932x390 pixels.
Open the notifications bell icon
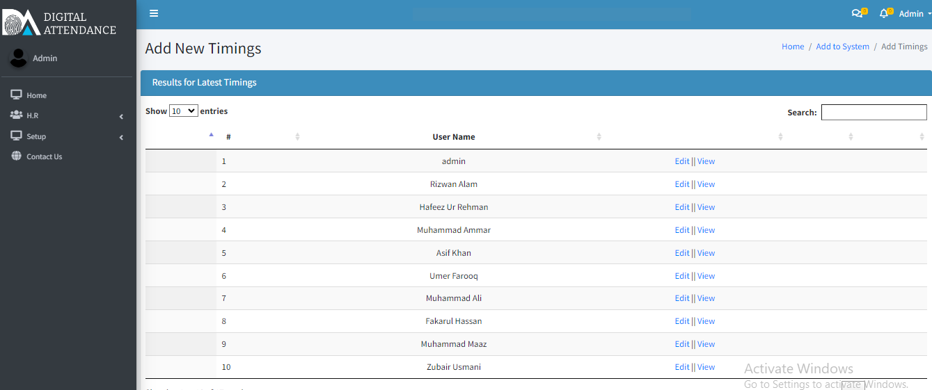pyautogui.click(x=884, y=13)
